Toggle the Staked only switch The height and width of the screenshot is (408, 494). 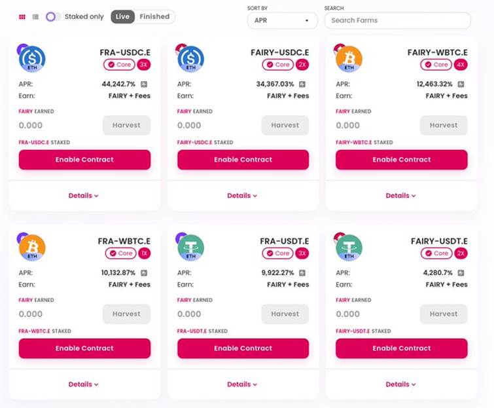[53, 17]
